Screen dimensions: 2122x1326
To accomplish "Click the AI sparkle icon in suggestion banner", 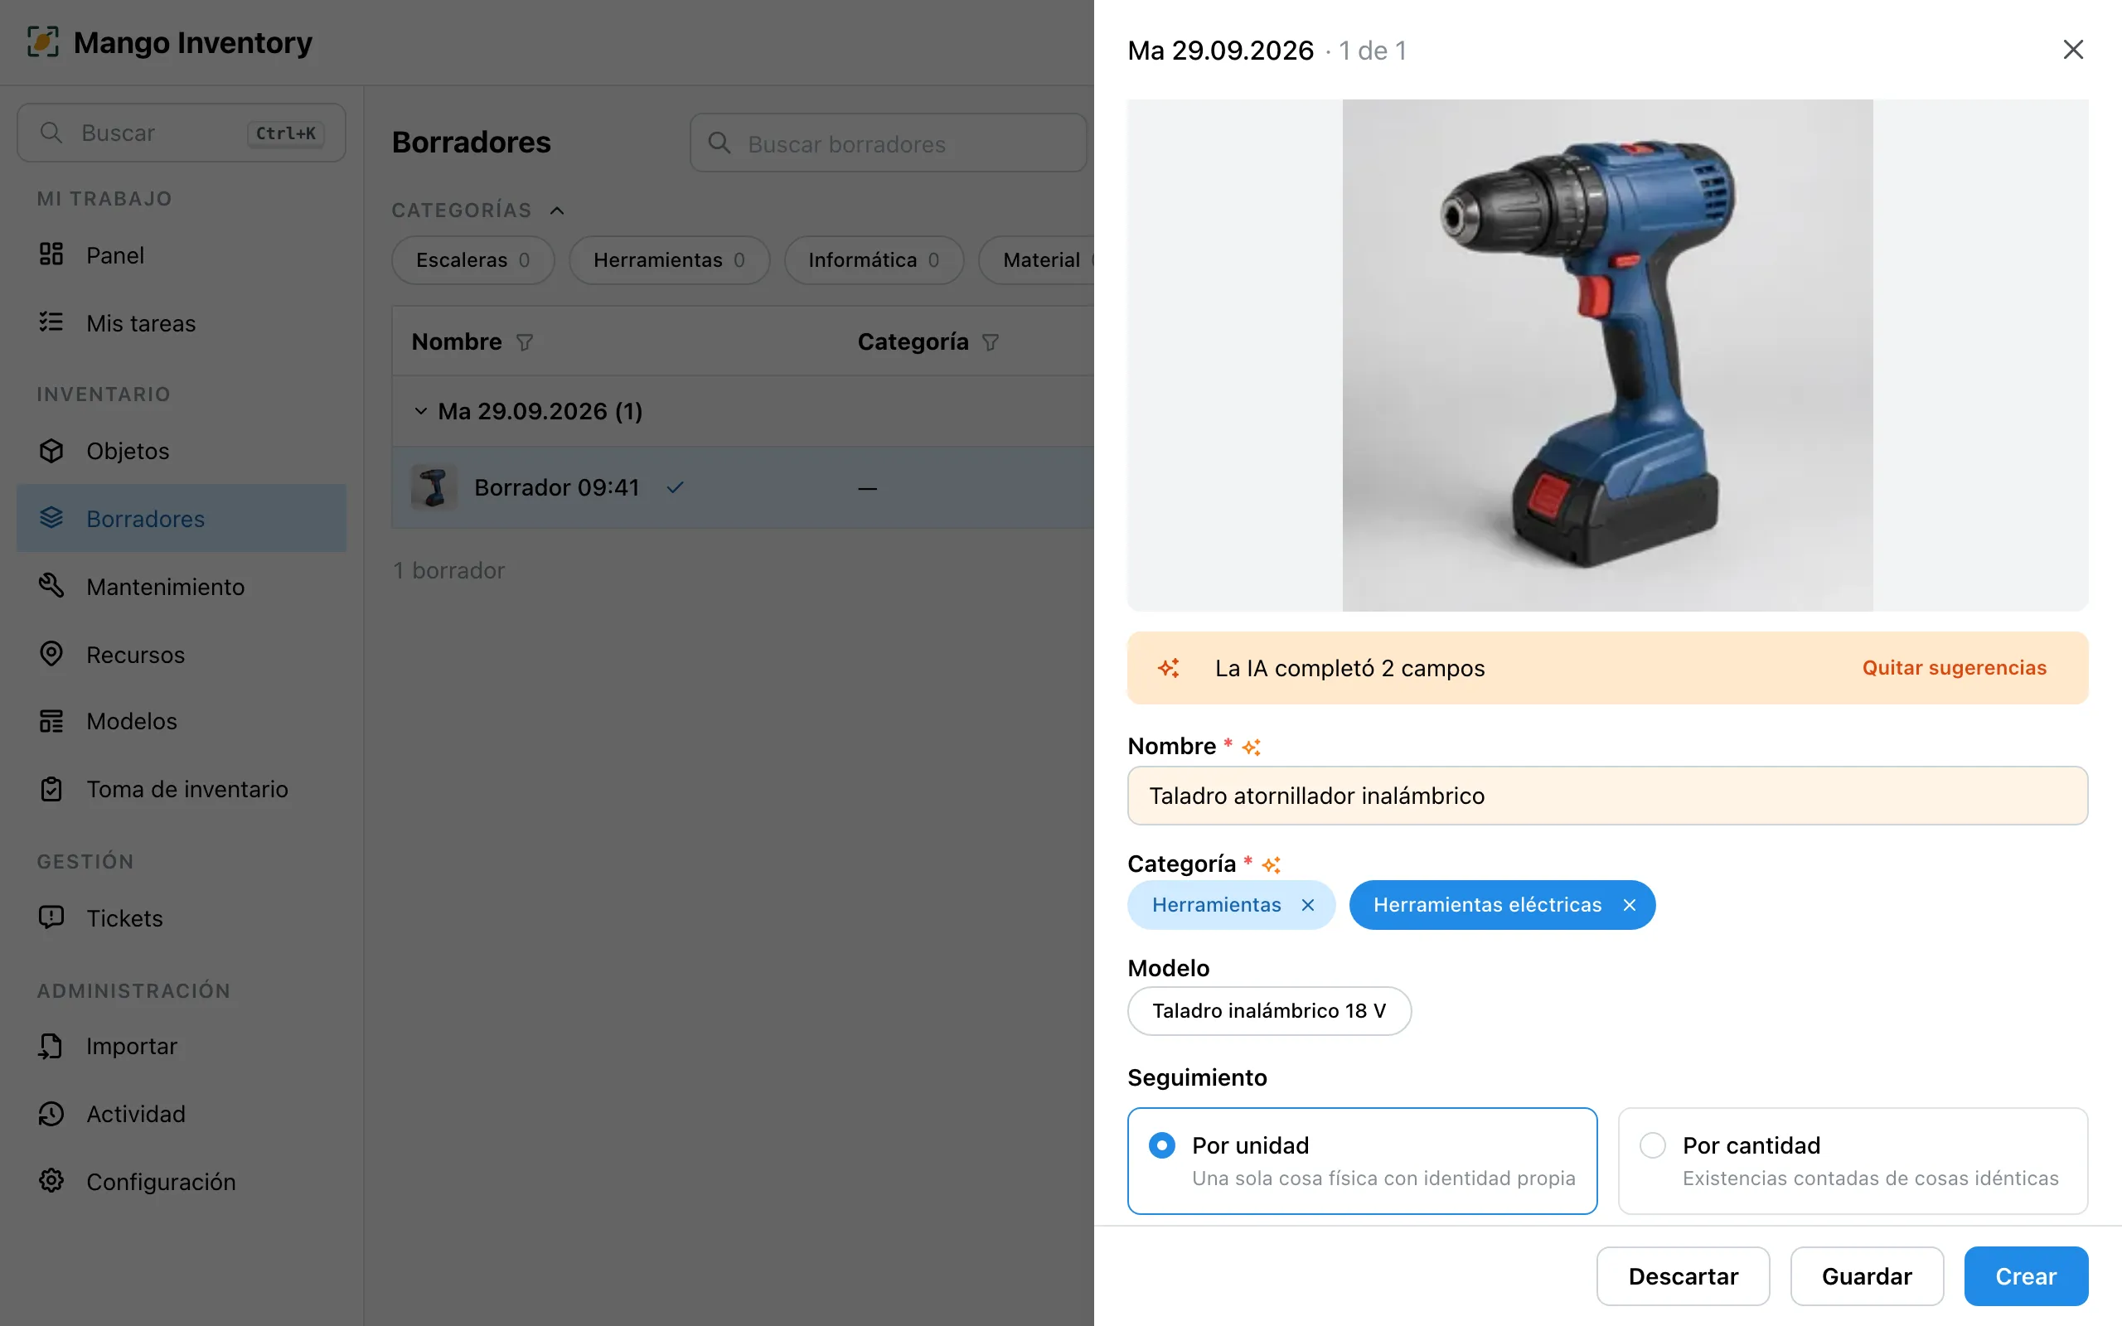I will coord(1169,668).
